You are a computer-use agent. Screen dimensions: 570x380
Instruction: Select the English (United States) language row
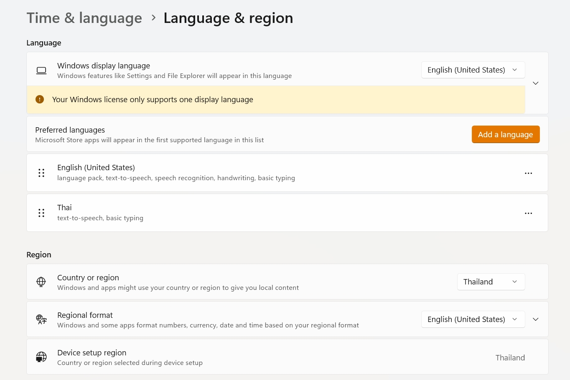287,173
